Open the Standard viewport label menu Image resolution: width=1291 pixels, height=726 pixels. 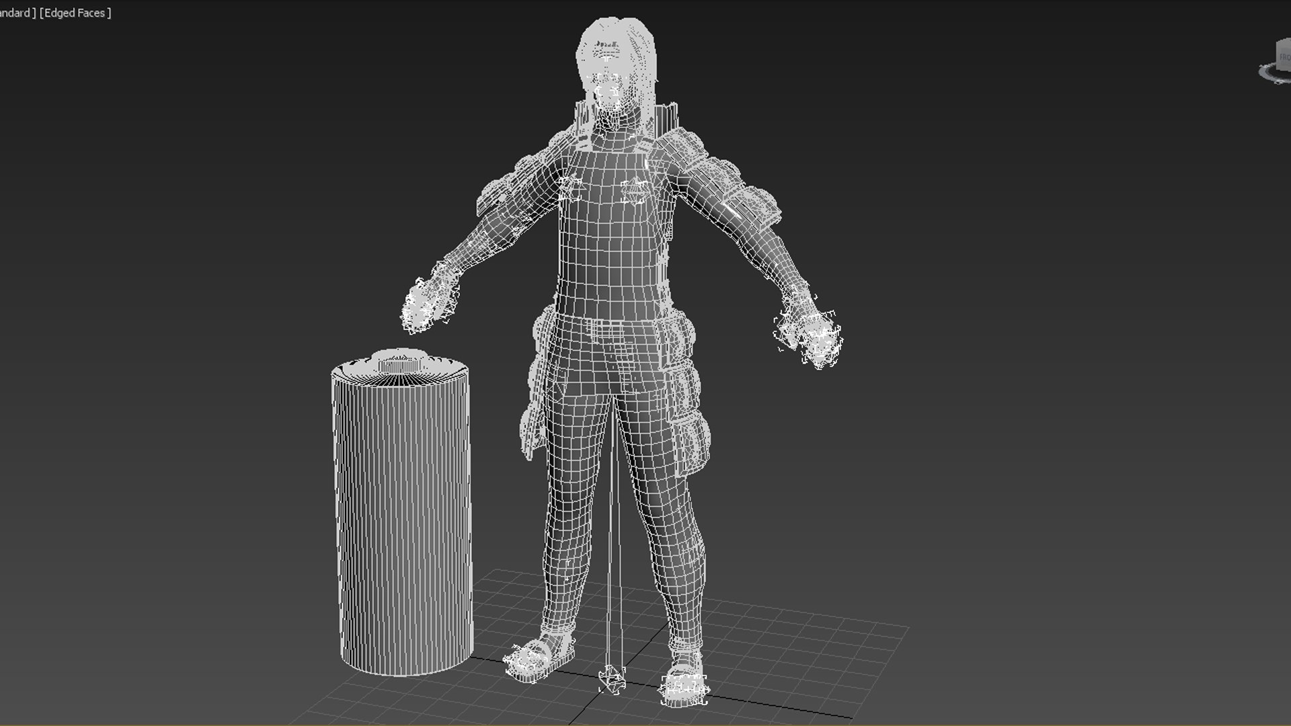(x=17, y=13)
